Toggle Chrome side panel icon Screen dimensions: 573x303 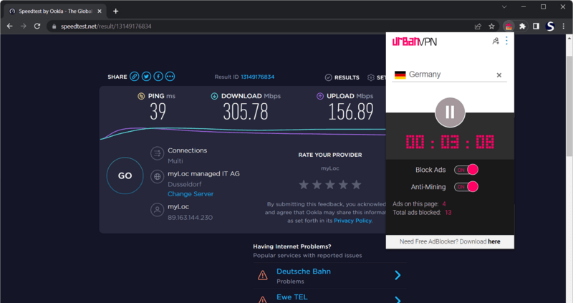[536, 27]
